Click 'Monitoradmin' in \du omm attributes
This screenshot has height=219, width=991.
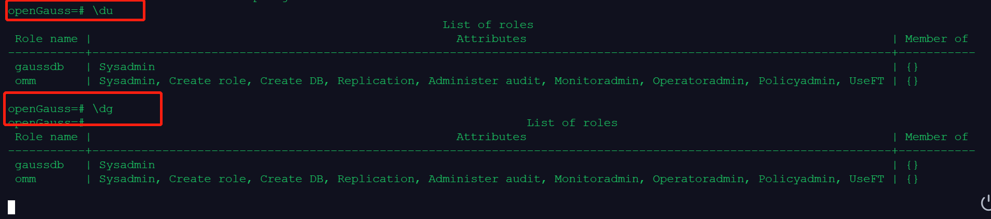[x=596, y=81]
